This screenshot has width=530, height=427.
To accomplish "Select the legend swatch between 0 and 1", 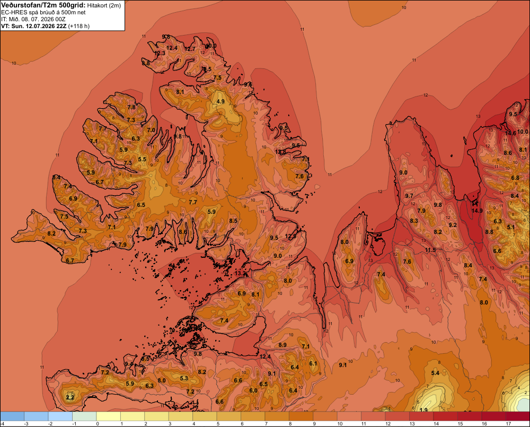I will point(109,416).
